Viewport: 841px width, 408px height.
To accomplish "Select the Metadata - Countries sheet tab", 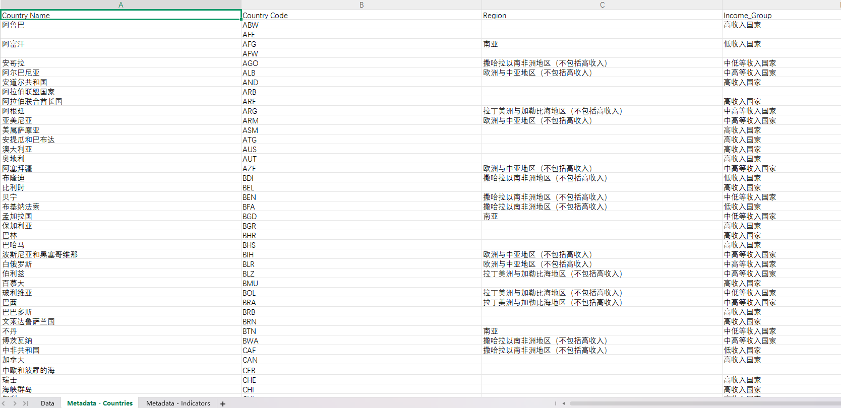I will pyautogui.click(x=100, y=403).
